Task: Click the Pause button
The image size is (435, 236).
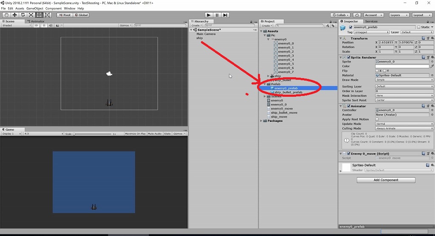Action: (217, 15)
